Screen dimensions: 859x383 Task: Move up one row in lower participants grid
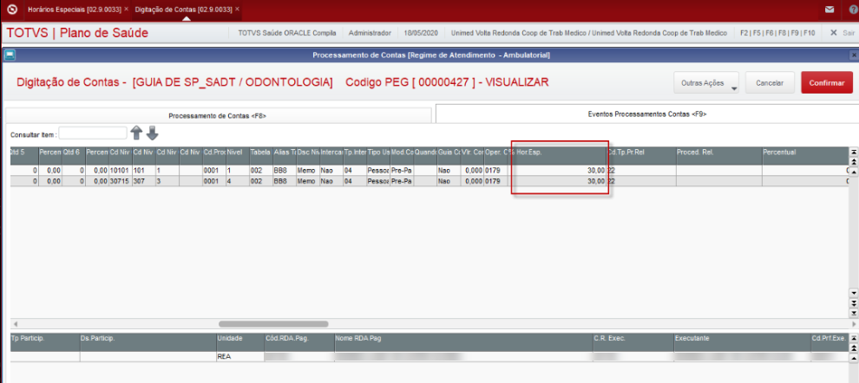click(853, 357)
